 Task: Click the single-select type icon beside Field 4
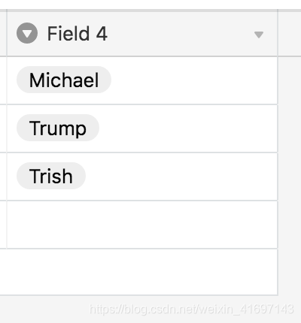pyautogui.click(x=27, y=33)
